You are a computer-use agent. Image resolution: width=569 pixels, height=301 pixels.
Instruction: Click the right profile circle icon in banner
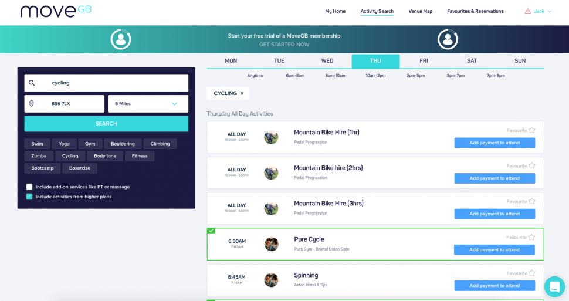[x=448, y=39]
